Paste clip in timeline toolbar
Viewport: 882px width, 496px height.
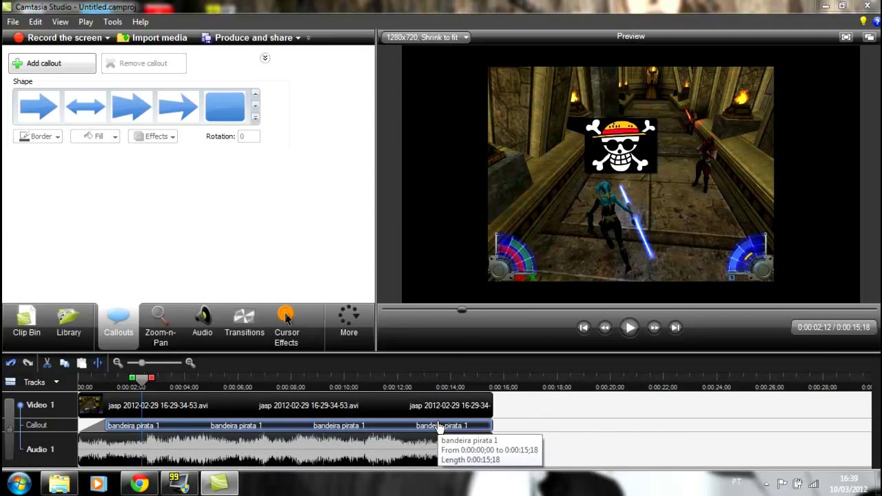[81, 363]
